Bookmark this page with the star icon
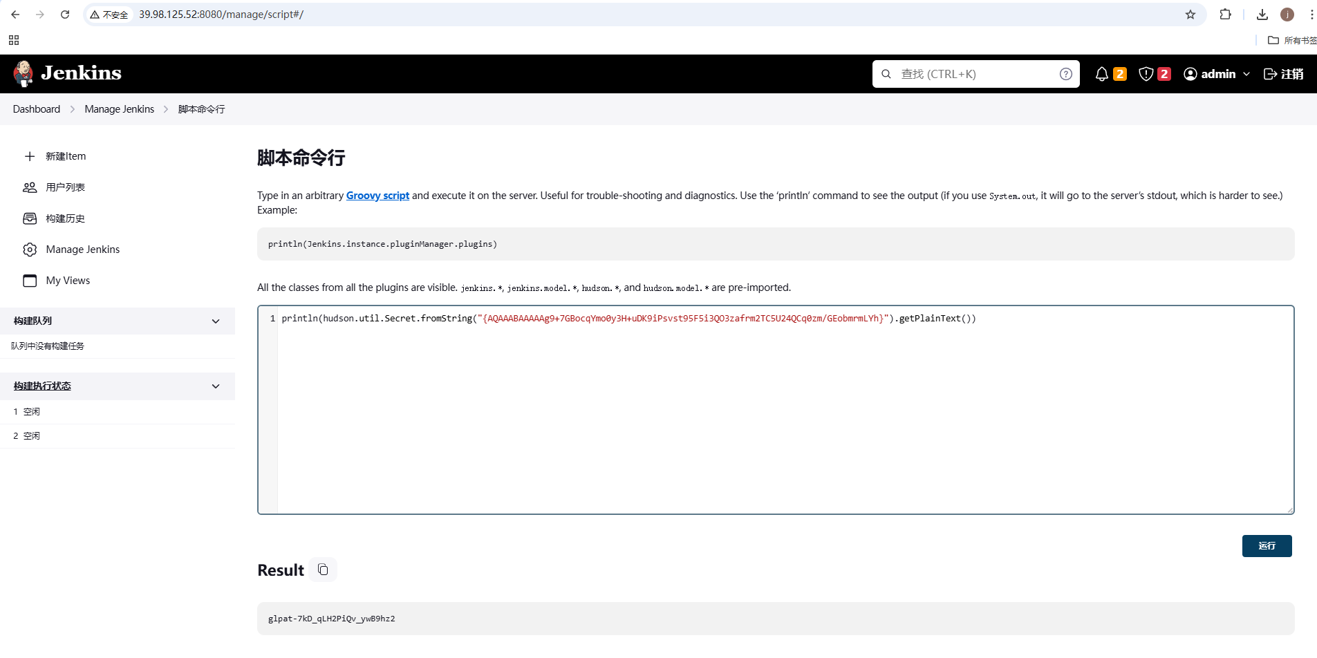 [x=1190, y=15]
